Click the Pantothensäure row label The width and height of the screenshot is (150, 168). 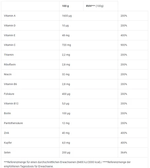coord(13,123)
